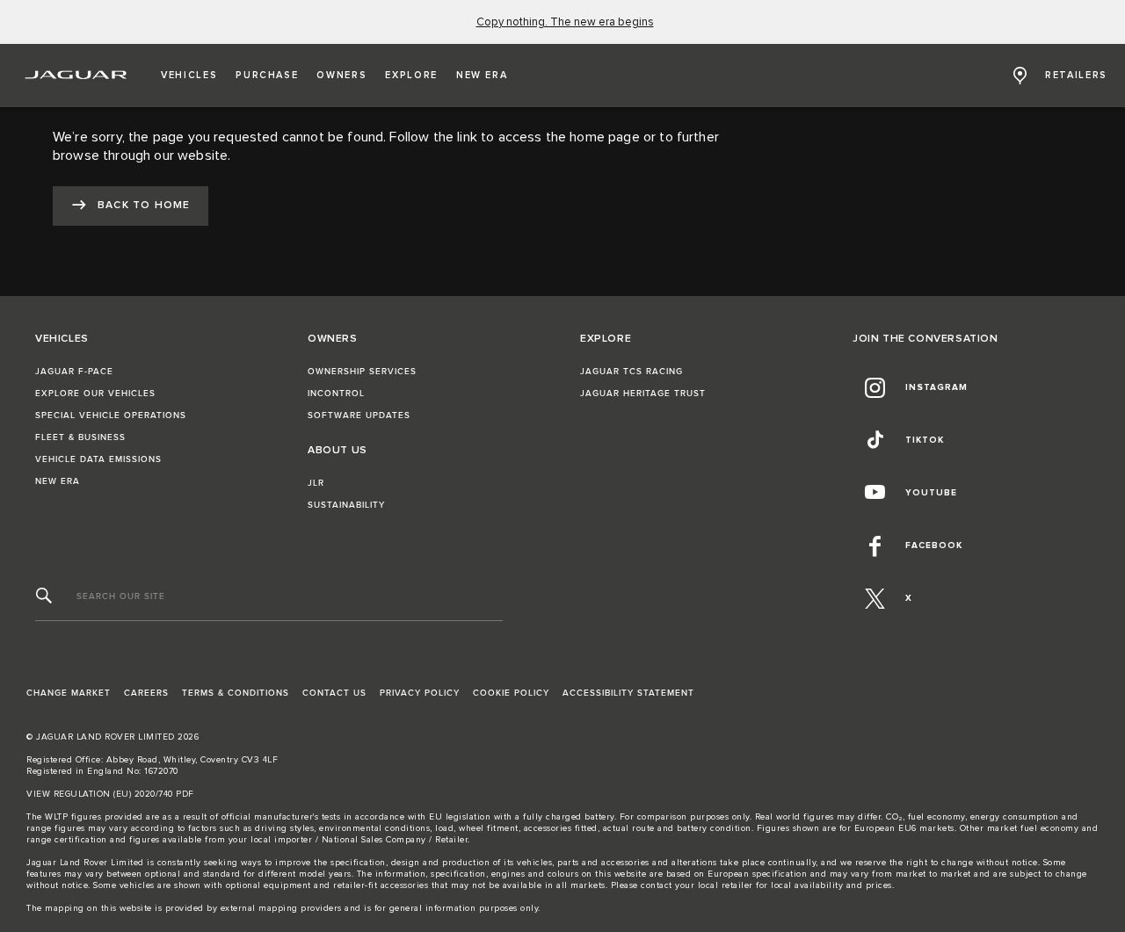Click the search magnifier icon
1125x932 pixels.
(44, 596)
